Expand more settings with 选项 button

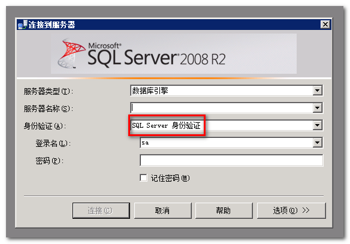pyautogui.click(x=291, y=210)
